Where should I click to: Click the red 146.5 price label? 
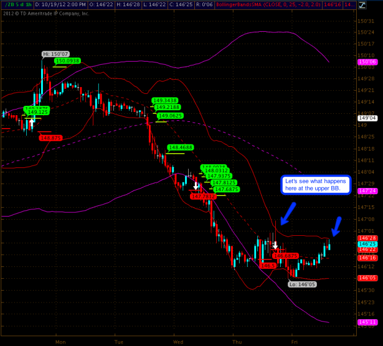268,266
